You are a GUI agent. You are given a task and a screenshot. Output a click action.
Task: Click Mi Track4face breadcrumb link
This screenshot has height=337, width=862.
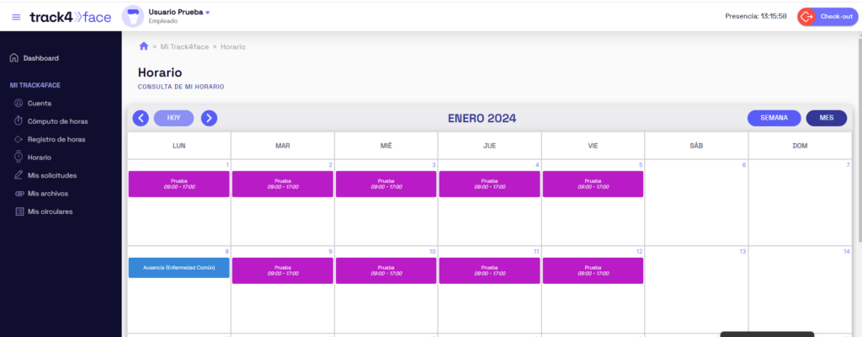pyautogui.click(x=184, y=46)
